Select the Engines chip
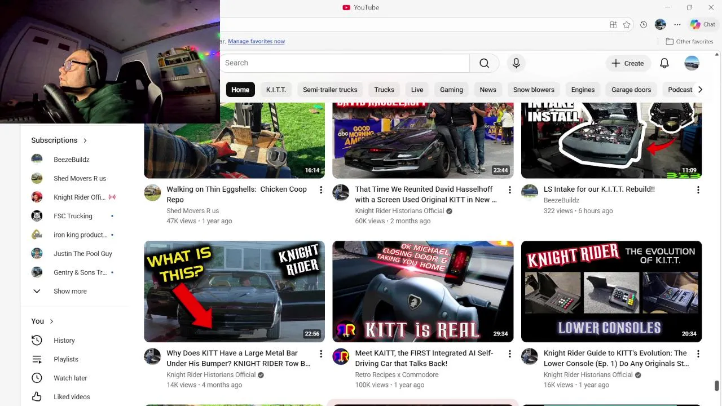Image resolution: width=722 pixels, height=406 pixels. 583,90
